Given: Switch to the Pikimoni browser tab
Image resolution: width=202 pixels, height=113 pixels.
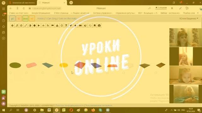Looking at the screenshot, I should (52, 3).
